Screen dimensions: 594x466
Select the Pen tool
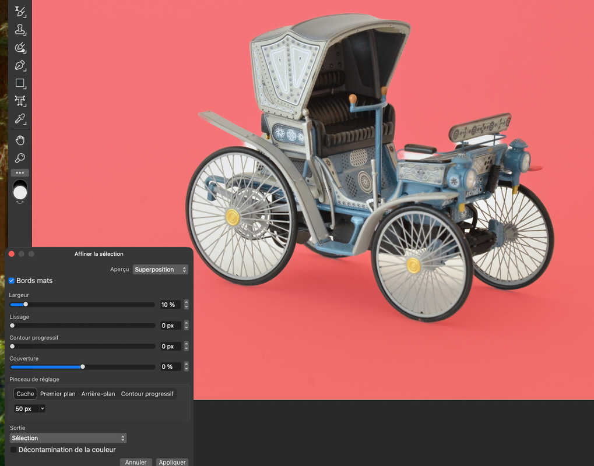tap(20, 65)
